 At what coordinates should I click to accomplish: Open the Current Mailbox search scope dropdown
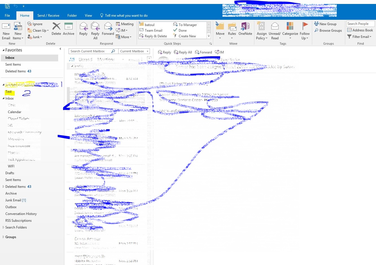pyautogui.click(x=134, y=51)
